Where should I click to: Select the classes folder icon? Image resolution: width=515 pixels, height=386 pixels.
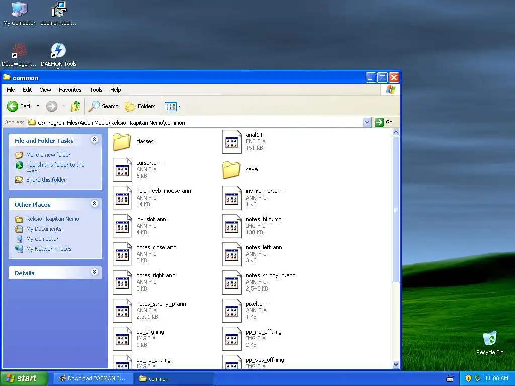point(122,142)
